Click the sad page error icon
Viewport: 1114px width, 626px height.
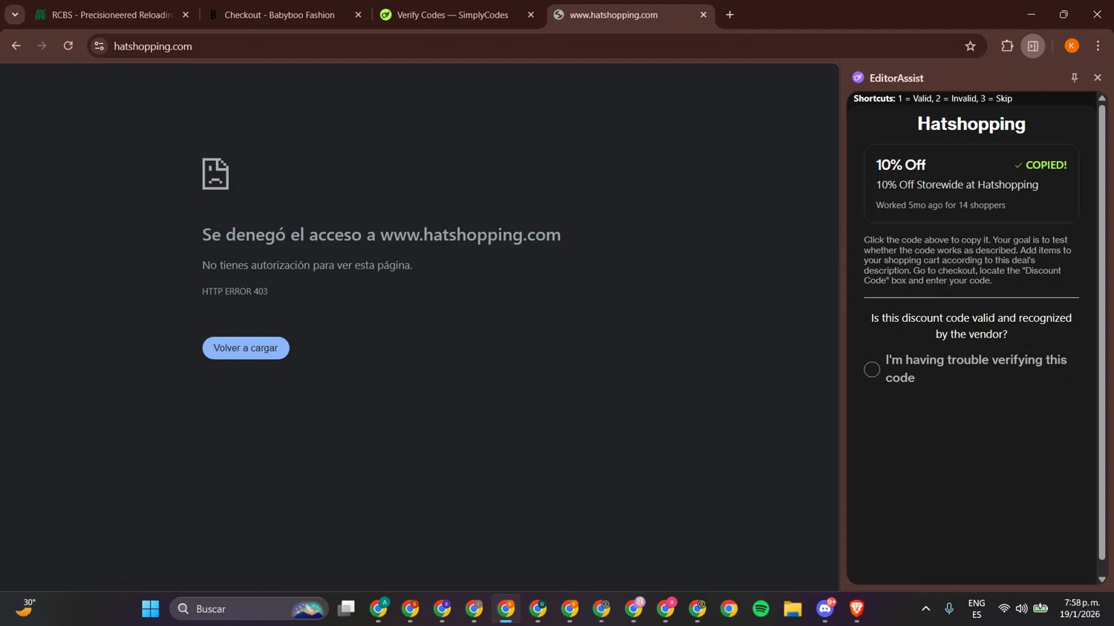pos(215,174)
